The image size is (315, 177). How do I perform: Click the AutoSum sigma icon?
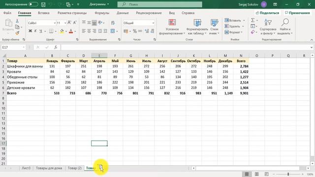pos(252,20)
